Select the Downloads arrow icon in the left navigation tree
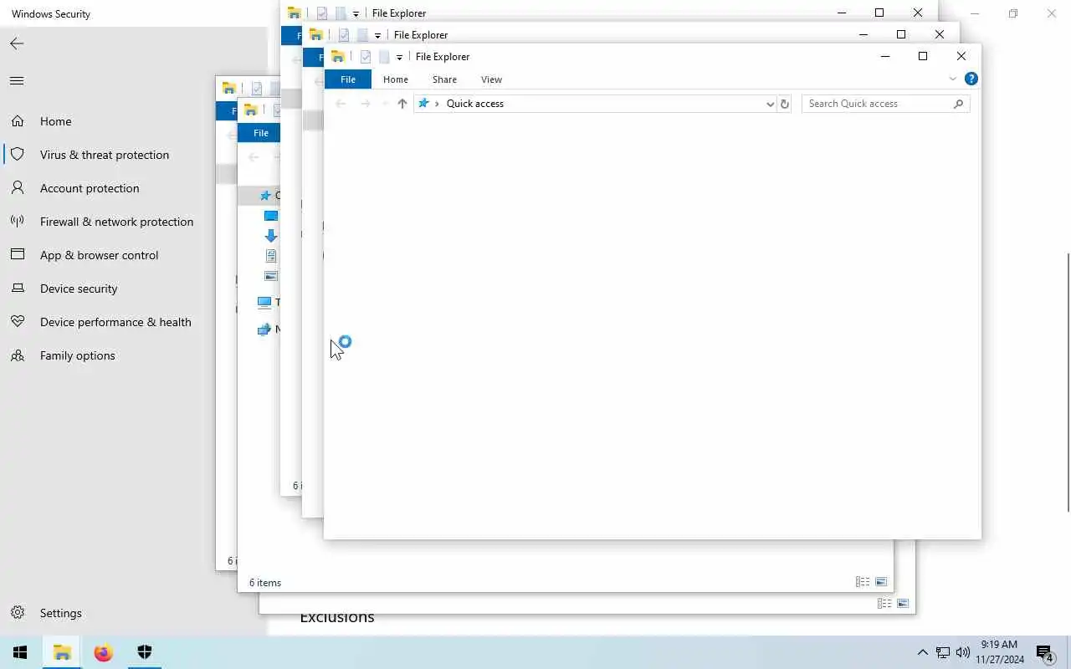The image size is (1071, 669). (x=271, y=236)
